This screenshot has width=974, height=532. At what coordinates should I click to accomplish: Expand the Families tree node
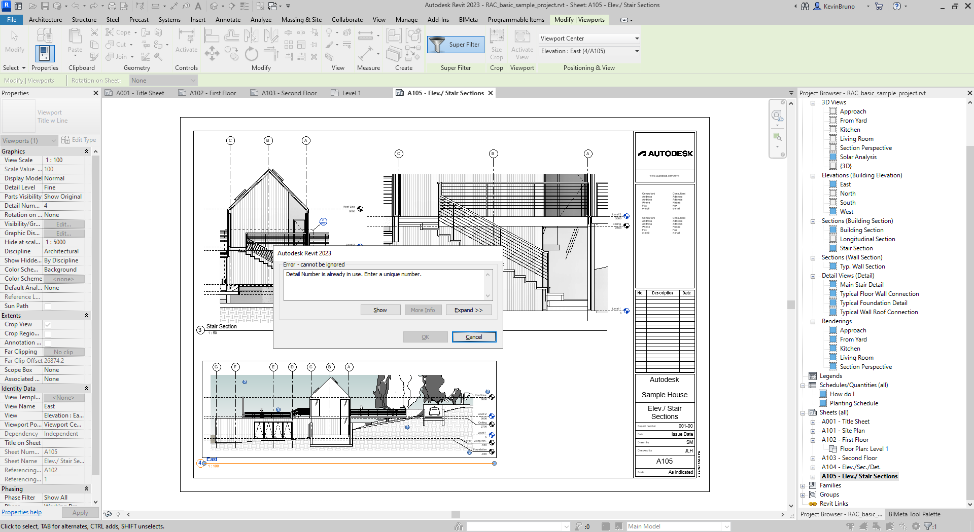coord(803,485)
